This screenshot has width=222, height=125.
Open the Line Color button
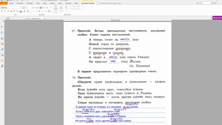click(x=55, y=9)
